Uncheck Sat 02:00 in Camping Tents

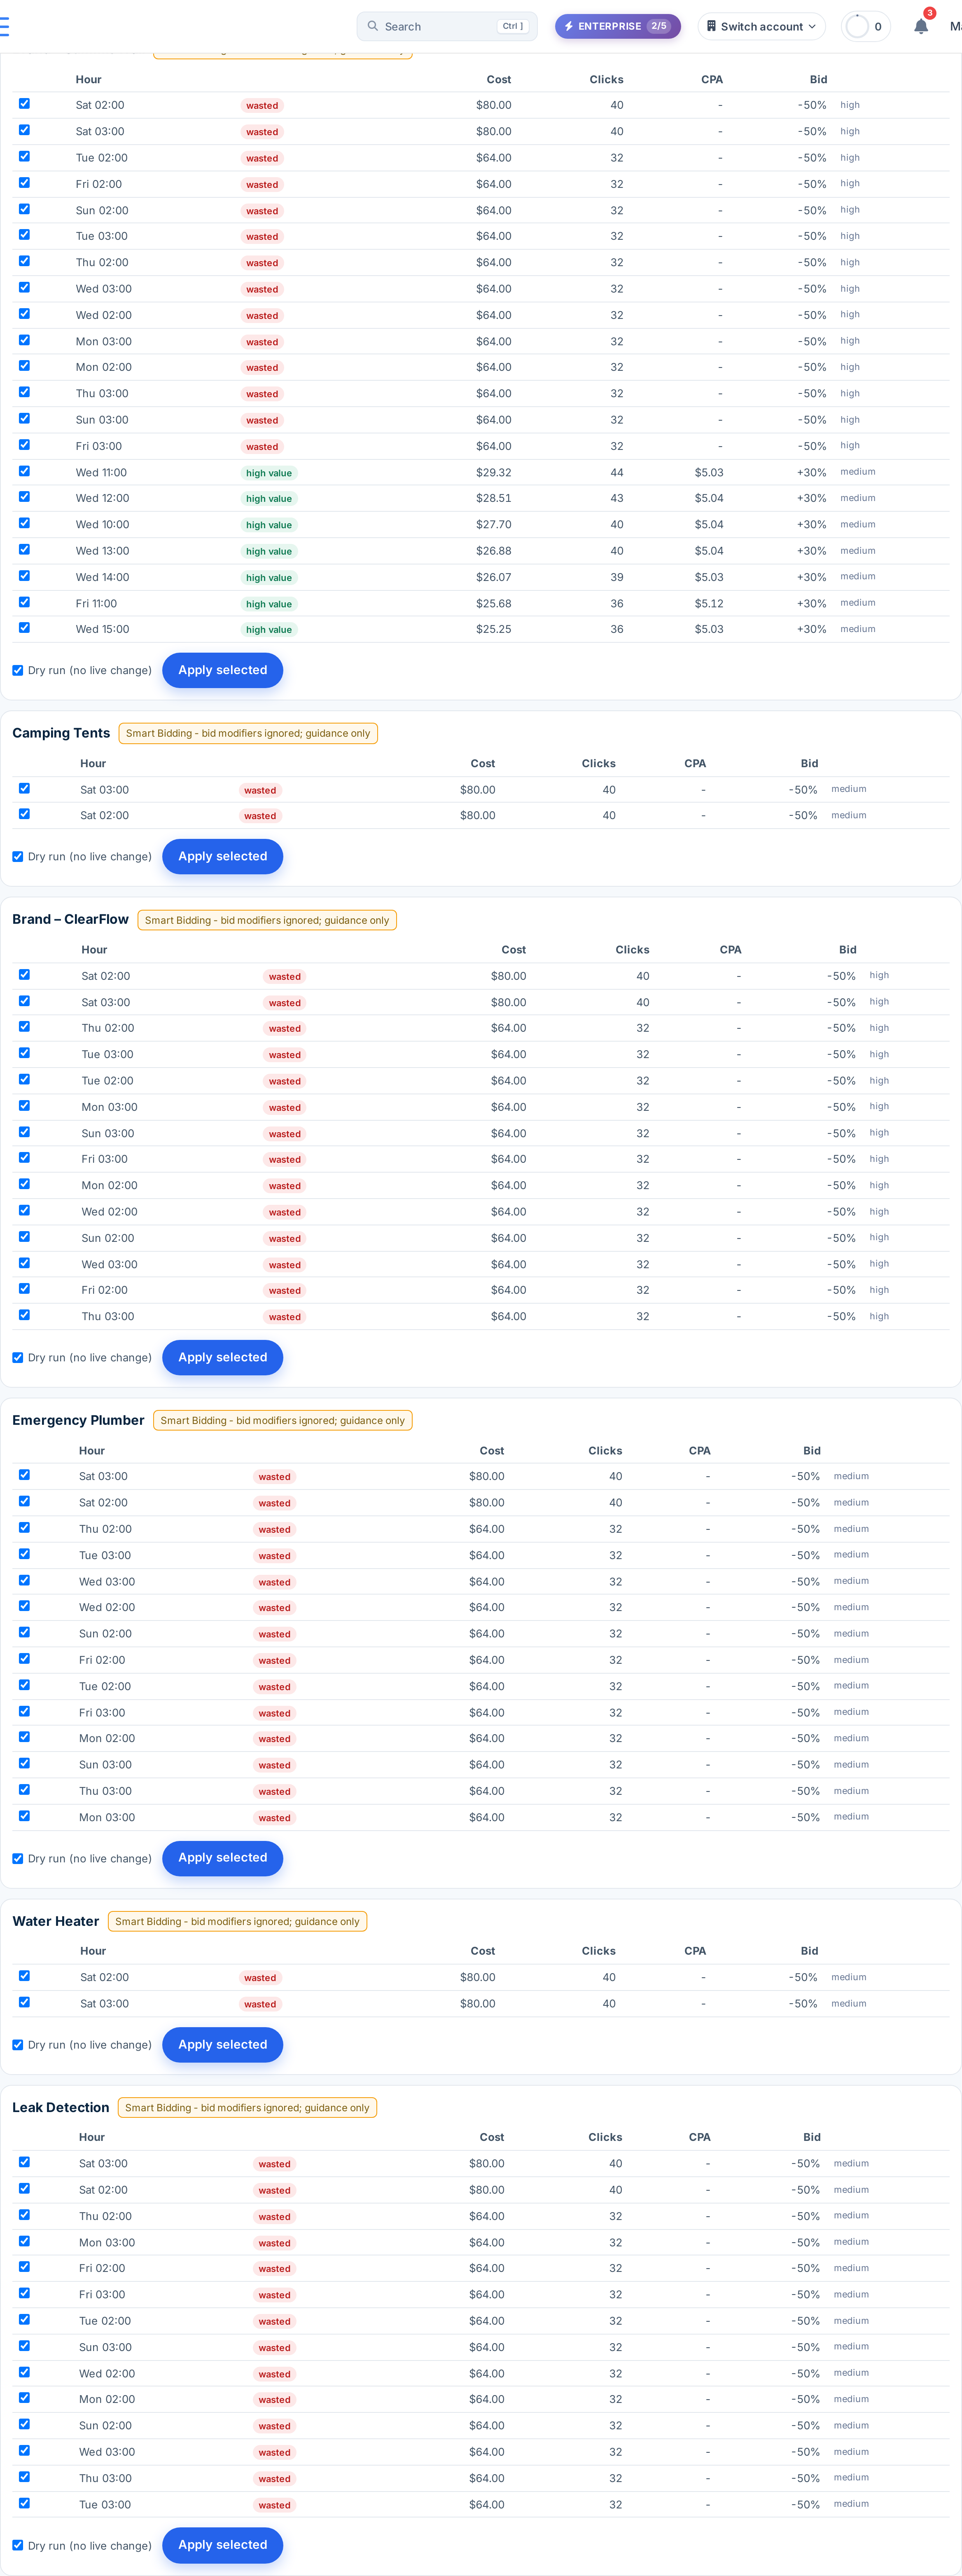click(24, 814)
